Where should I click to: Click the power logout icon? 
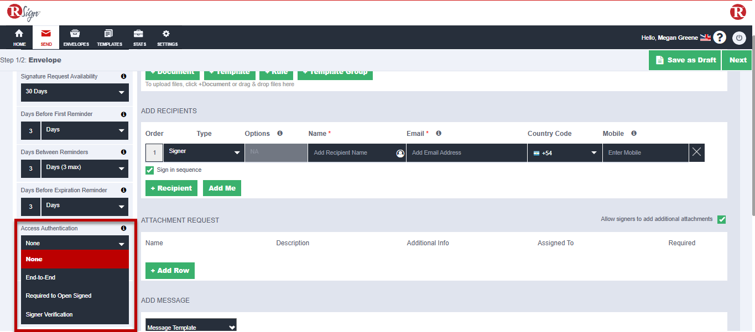coord(739,38)
